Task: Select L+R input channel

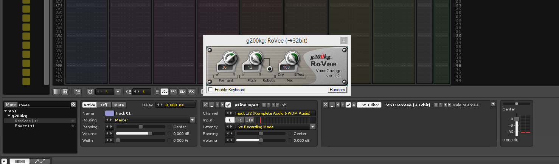Action: coord(249,120)
